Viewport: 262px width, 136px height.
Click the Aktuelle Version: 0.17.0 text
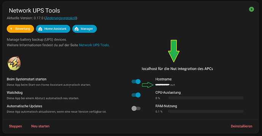(25, 18)
